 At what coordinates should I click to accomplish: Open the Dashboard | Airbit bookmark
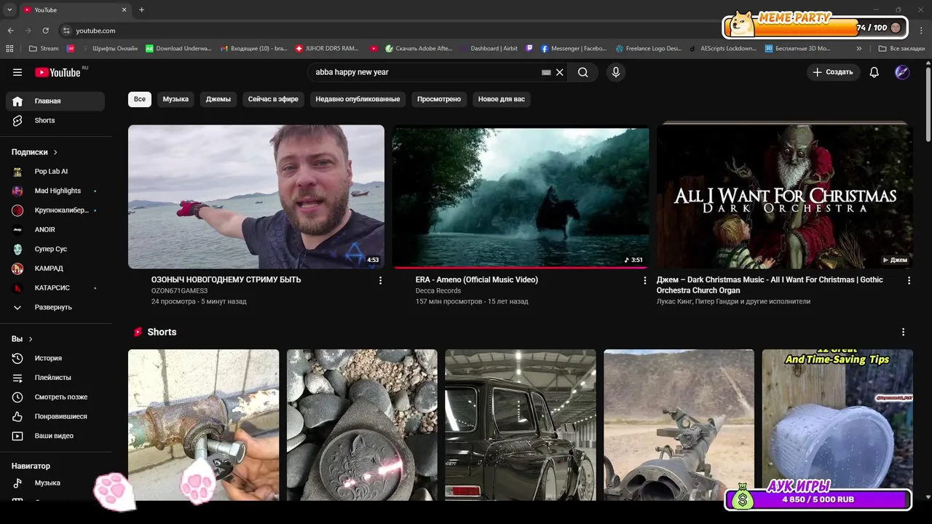[x=489, y=49]
